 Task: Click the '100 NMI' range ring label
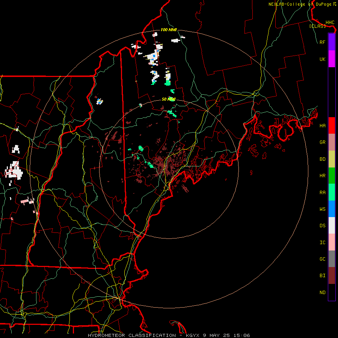pos(169,30)
